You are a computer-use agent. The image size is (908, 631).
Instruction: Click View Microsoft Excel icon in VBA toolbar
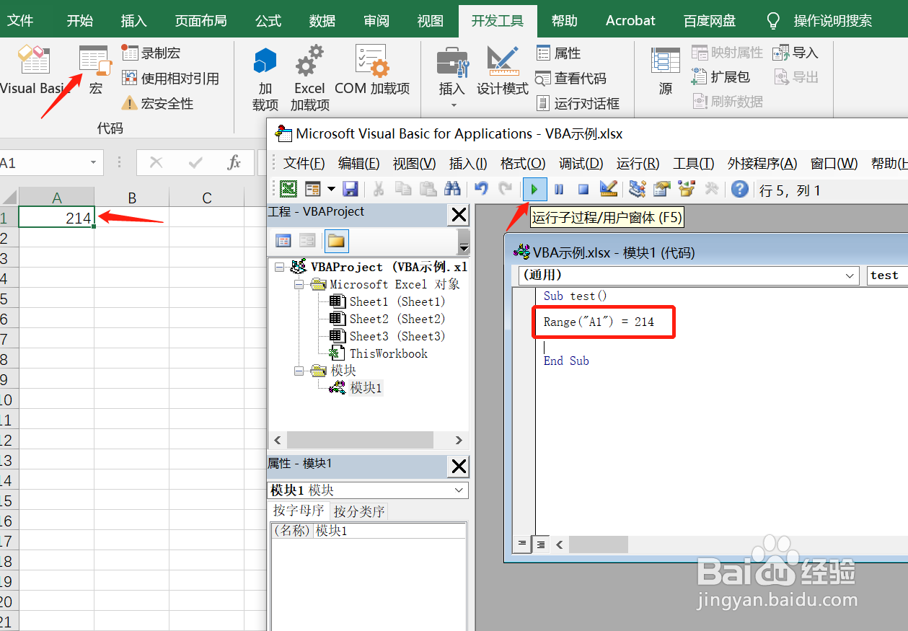pyautogui.click(x=288, y=190)
